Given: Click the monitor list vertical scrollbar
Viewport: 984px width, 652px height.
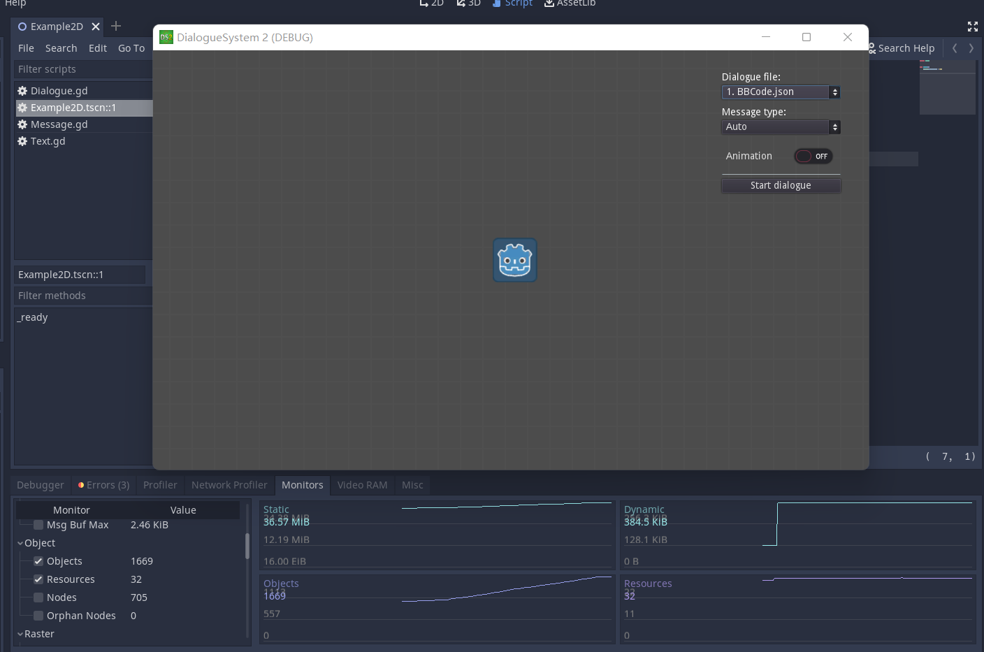Looking at the screenshot, I should click(247, 546).
